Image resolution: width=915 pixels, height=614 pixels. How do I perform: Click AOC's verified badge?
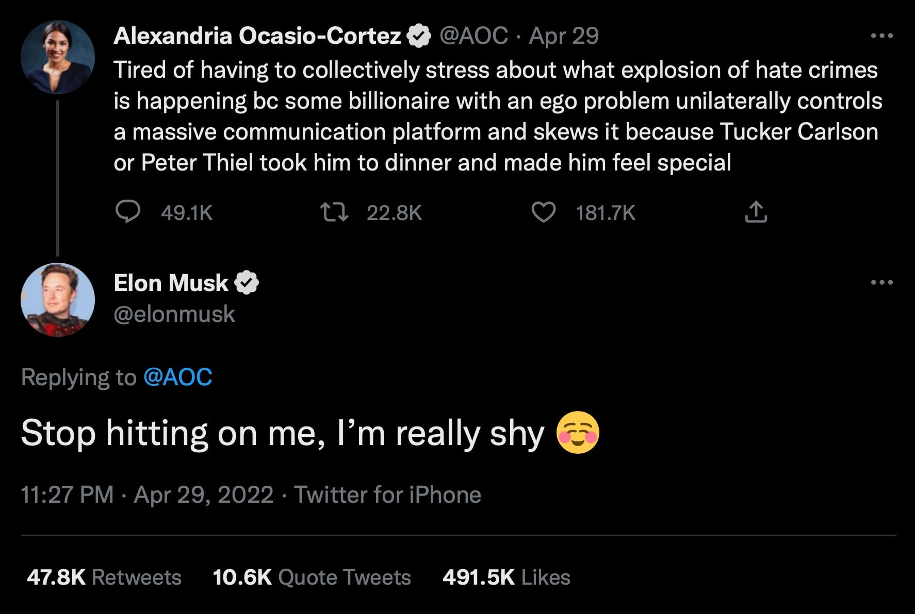point(418,36)
